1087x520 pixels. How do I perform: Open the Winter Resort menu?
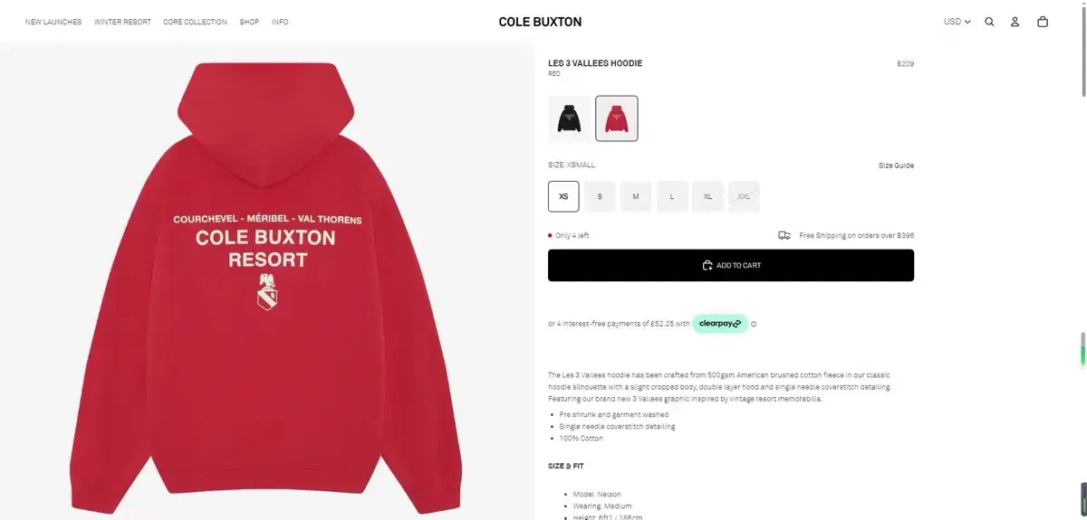pyautogui.click(x=122, y=22)
